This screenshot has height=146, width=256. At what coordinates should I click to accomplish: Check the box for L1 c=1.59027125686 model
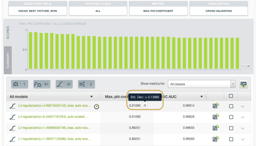tap(231, 139)
